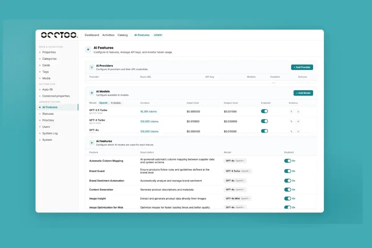Edit the GPT-3.5 Turbo model with pencil icon

coord(291,112)
